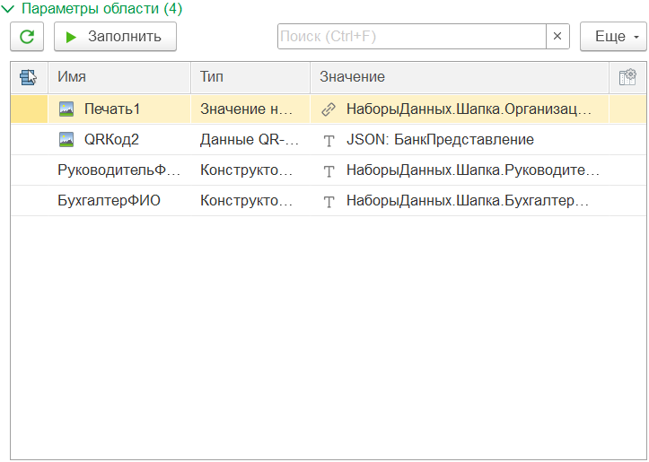Click the green refresh icon button
Viewport: 649px width, 462px height.
(27, 37)
